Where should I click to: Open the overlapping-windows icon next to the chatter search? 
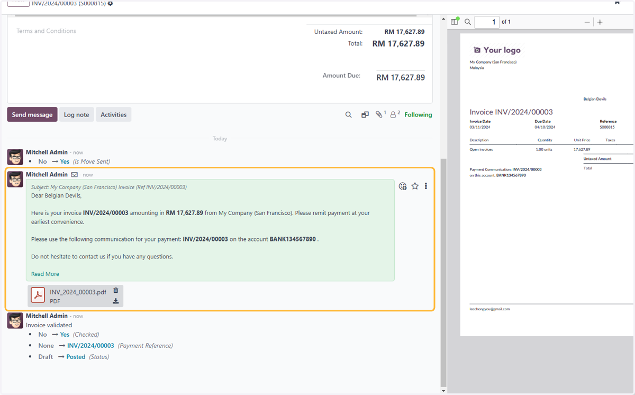pos(365,114)
